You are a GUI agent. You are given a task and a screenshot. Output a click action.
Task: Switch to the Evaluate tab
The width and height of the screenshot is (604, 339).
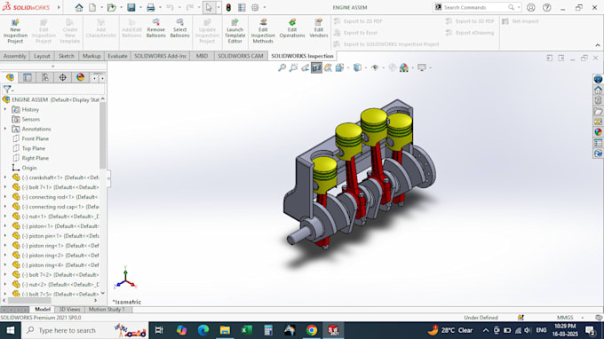pyautogui.click(x=117, y=56)
